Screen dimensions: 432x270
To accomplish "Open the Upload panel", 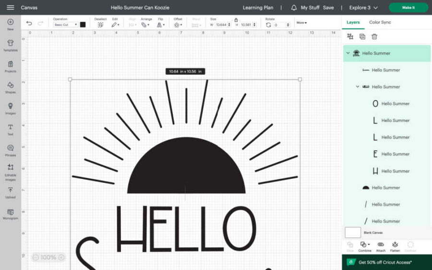I will pyautogui.click(x=10, y=192).
